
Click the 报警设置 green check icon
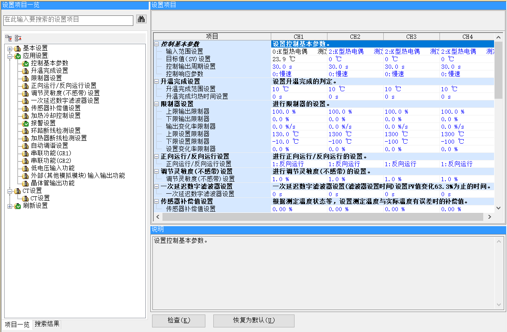point(26,123)
